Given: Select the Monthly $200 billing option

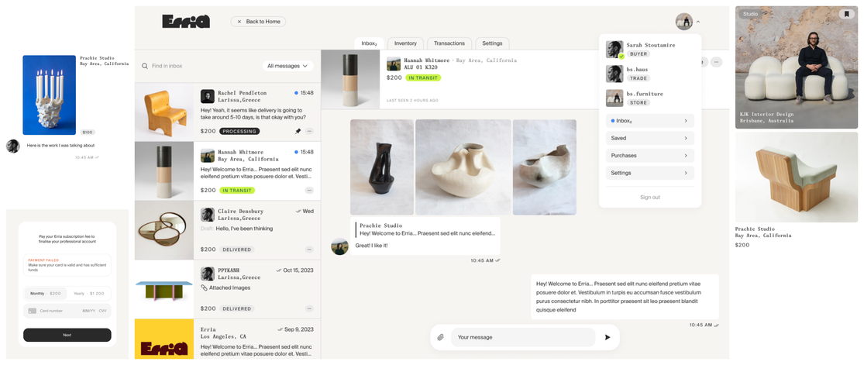Looking at the screenshot, I should (46, 294).
